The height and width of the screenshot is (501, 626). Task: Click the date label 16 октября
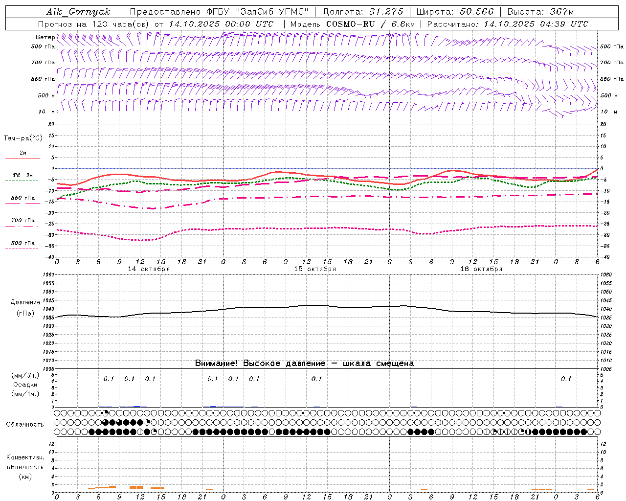(x=481, y=269)
